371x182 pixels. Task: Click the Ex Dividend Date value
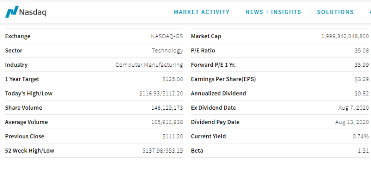[354, 108]
